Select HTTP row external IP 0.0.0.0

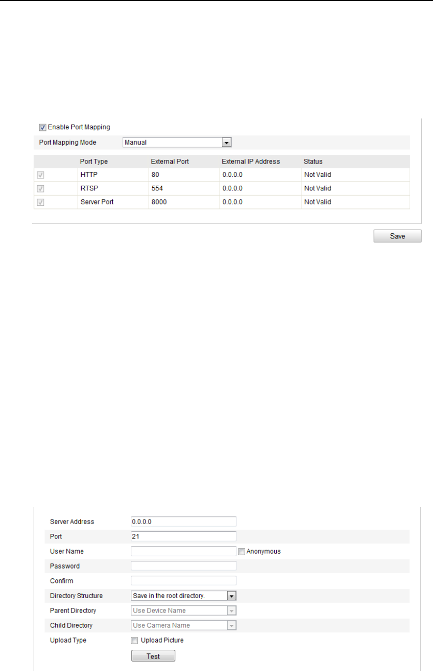232,175
